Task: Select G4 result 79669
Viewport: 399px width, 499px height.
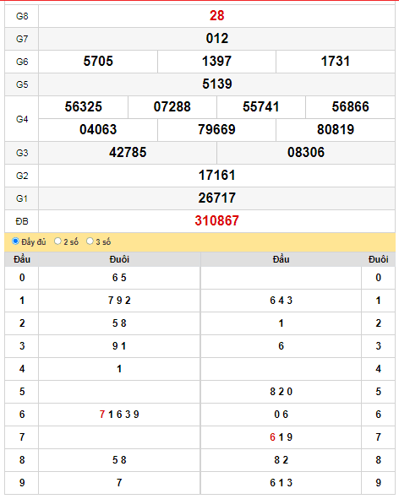Action: point(216,129)
